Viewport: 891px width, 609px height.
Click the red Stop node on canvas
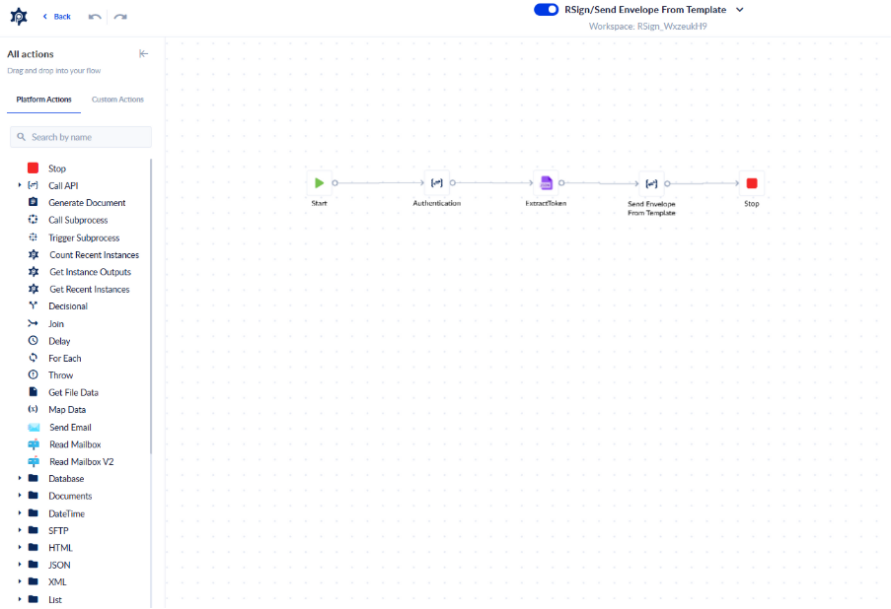point(752,182)
